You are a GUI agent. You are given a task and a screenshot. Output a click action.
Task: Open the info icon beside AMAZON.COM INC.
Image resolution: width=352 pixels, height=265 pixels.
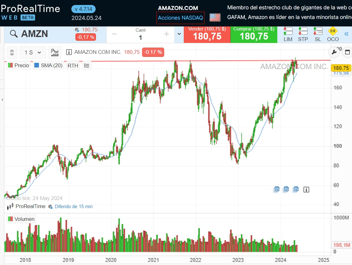(69, 52)
